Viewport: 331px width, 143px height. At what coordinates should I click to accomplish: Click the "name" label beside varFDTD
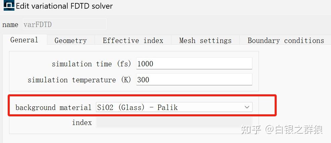click(10, 25)
